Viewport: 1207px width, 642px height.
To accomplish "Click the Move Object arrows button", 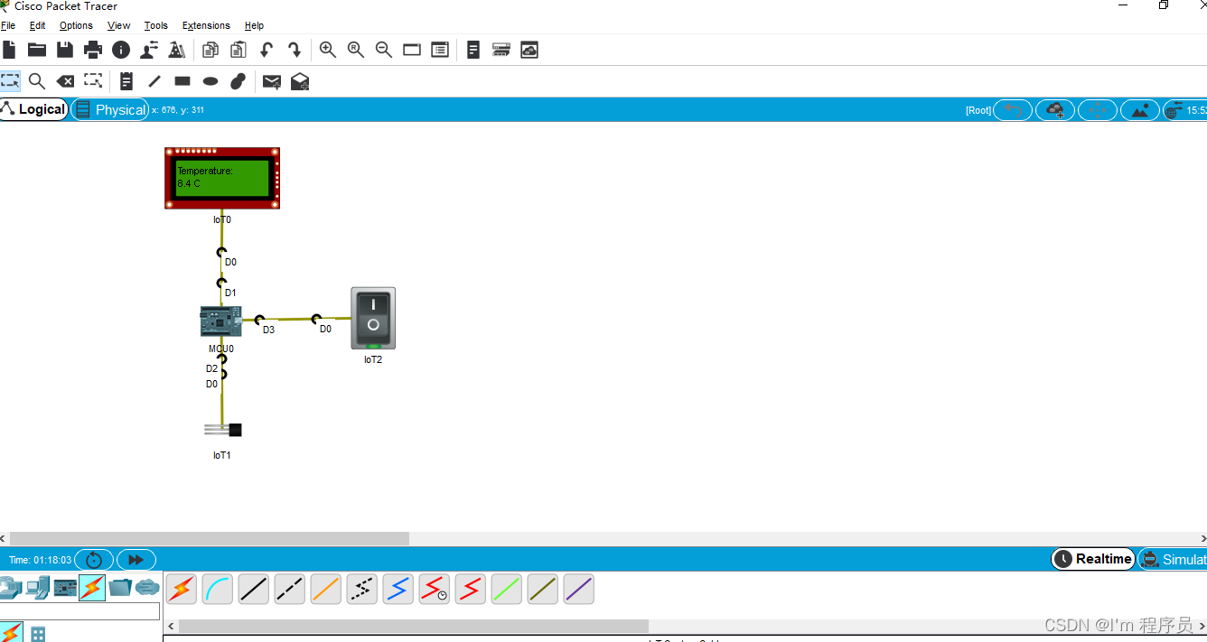I will (1098, 110).
